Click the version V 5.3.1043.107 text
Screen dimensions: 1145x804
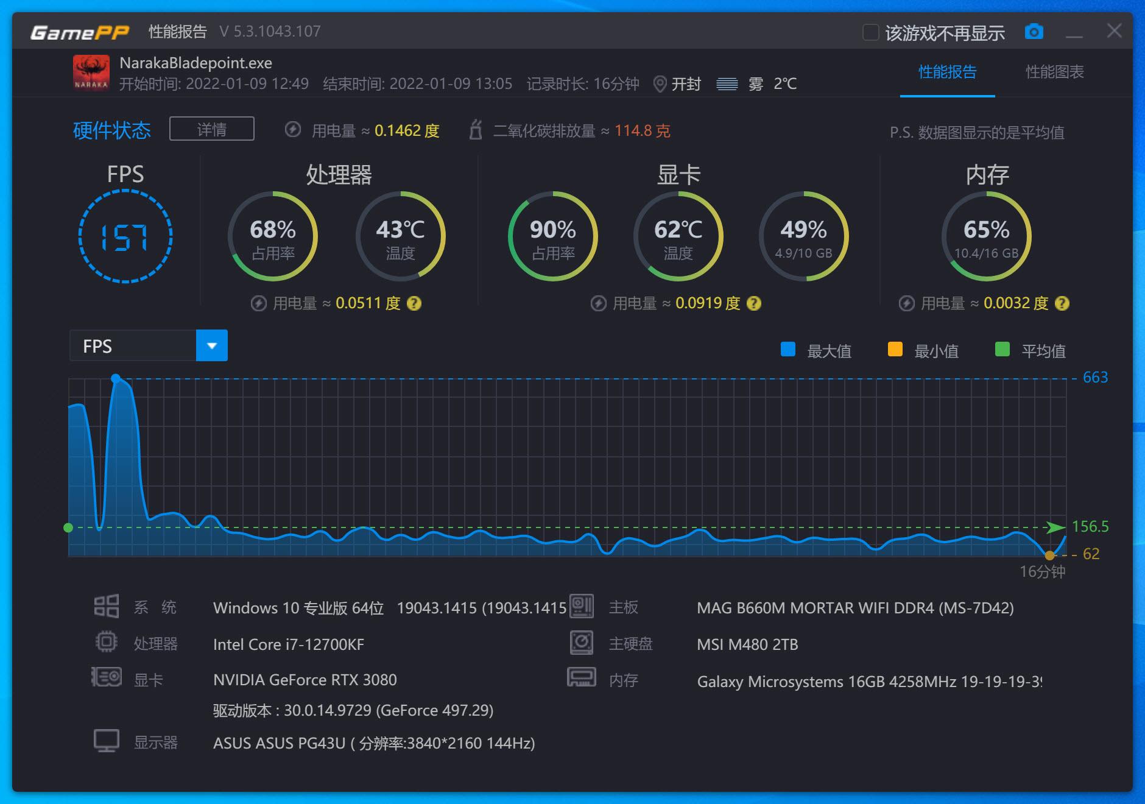[x=270, y=31]
